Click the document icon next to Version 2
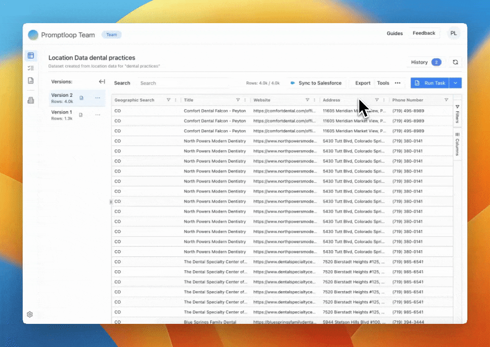The image size is (490, 347). 80,98
